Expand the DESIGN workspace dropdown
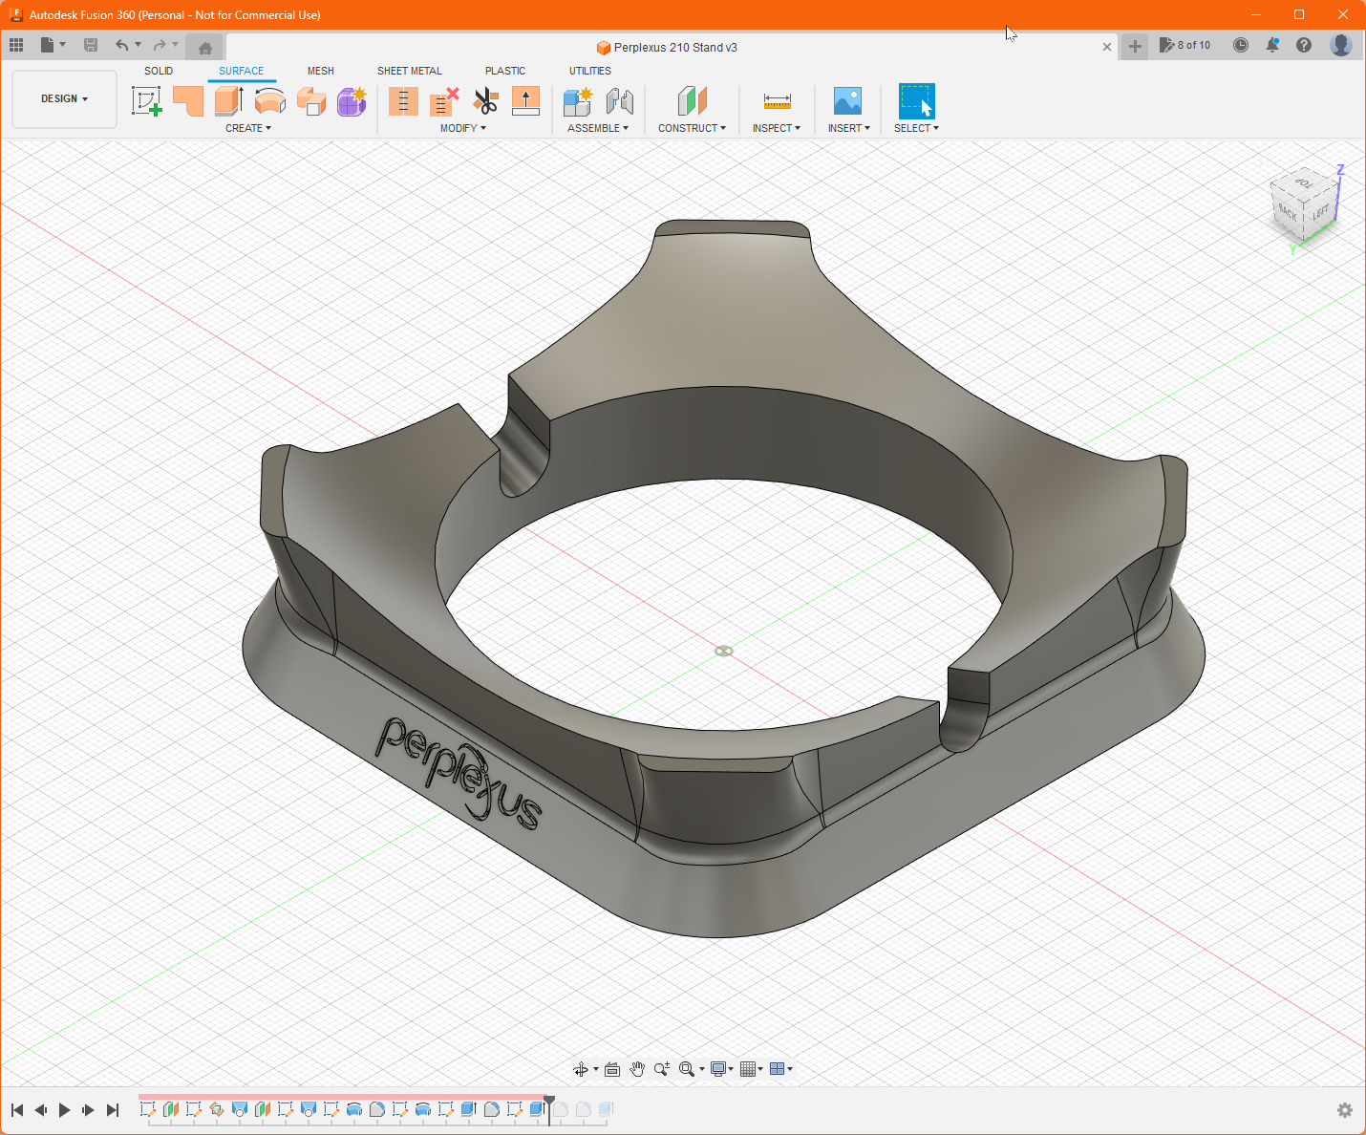This screenshot has width=1366, height=1135. [64, 98]
